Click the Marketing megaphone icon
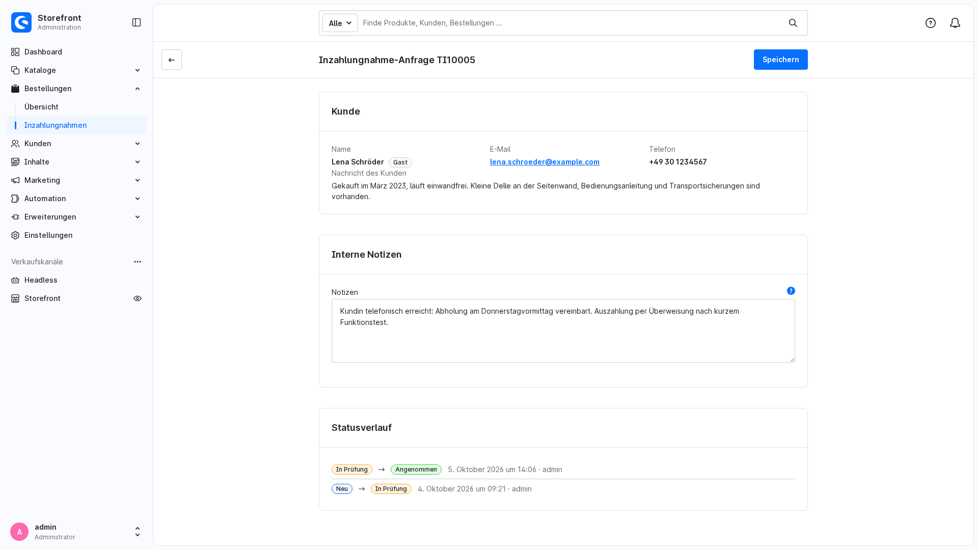Viewport: 978px width, 550px height. point(15,180)
